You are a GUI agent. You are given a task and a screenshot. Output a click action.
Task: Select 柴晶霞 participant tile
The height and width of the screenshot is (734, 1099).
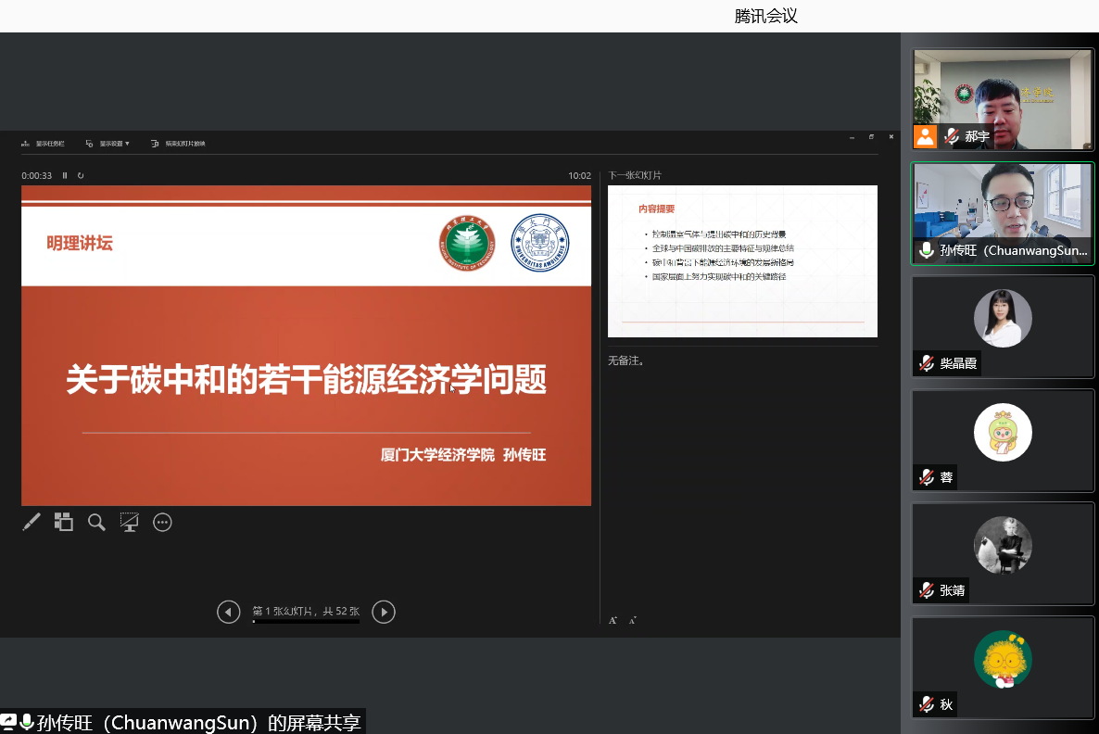point(1003,326)
